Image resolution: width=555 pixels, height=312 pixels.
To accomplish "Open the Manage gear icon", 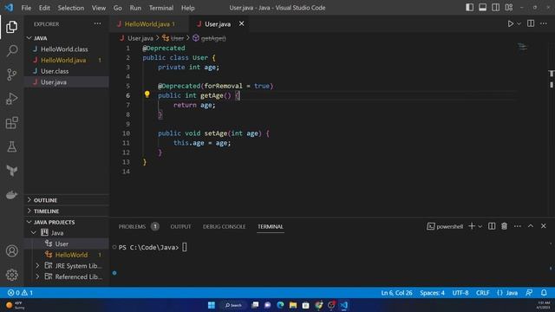I will tap(11, 275).
